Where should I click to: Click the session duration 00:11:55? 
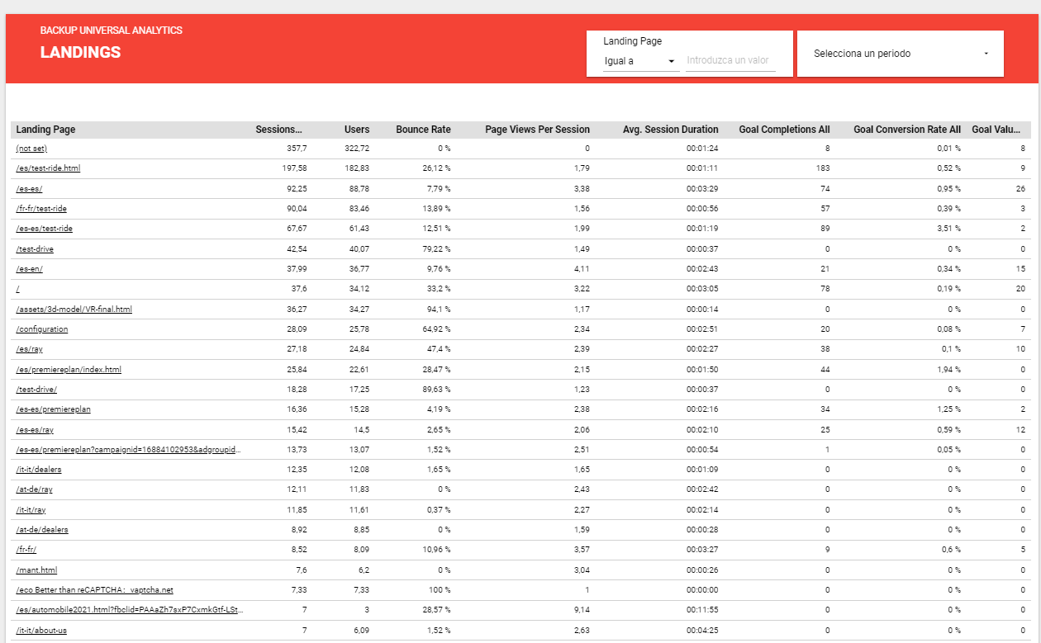point(702,611)
